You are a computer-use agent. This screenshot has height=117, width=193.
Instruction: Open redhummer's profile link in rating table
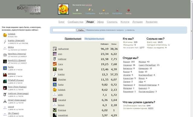tap(64, 49)
